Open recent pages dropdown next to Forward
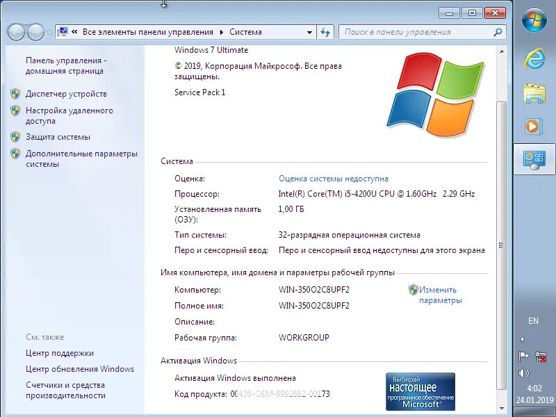 [49, 32]
